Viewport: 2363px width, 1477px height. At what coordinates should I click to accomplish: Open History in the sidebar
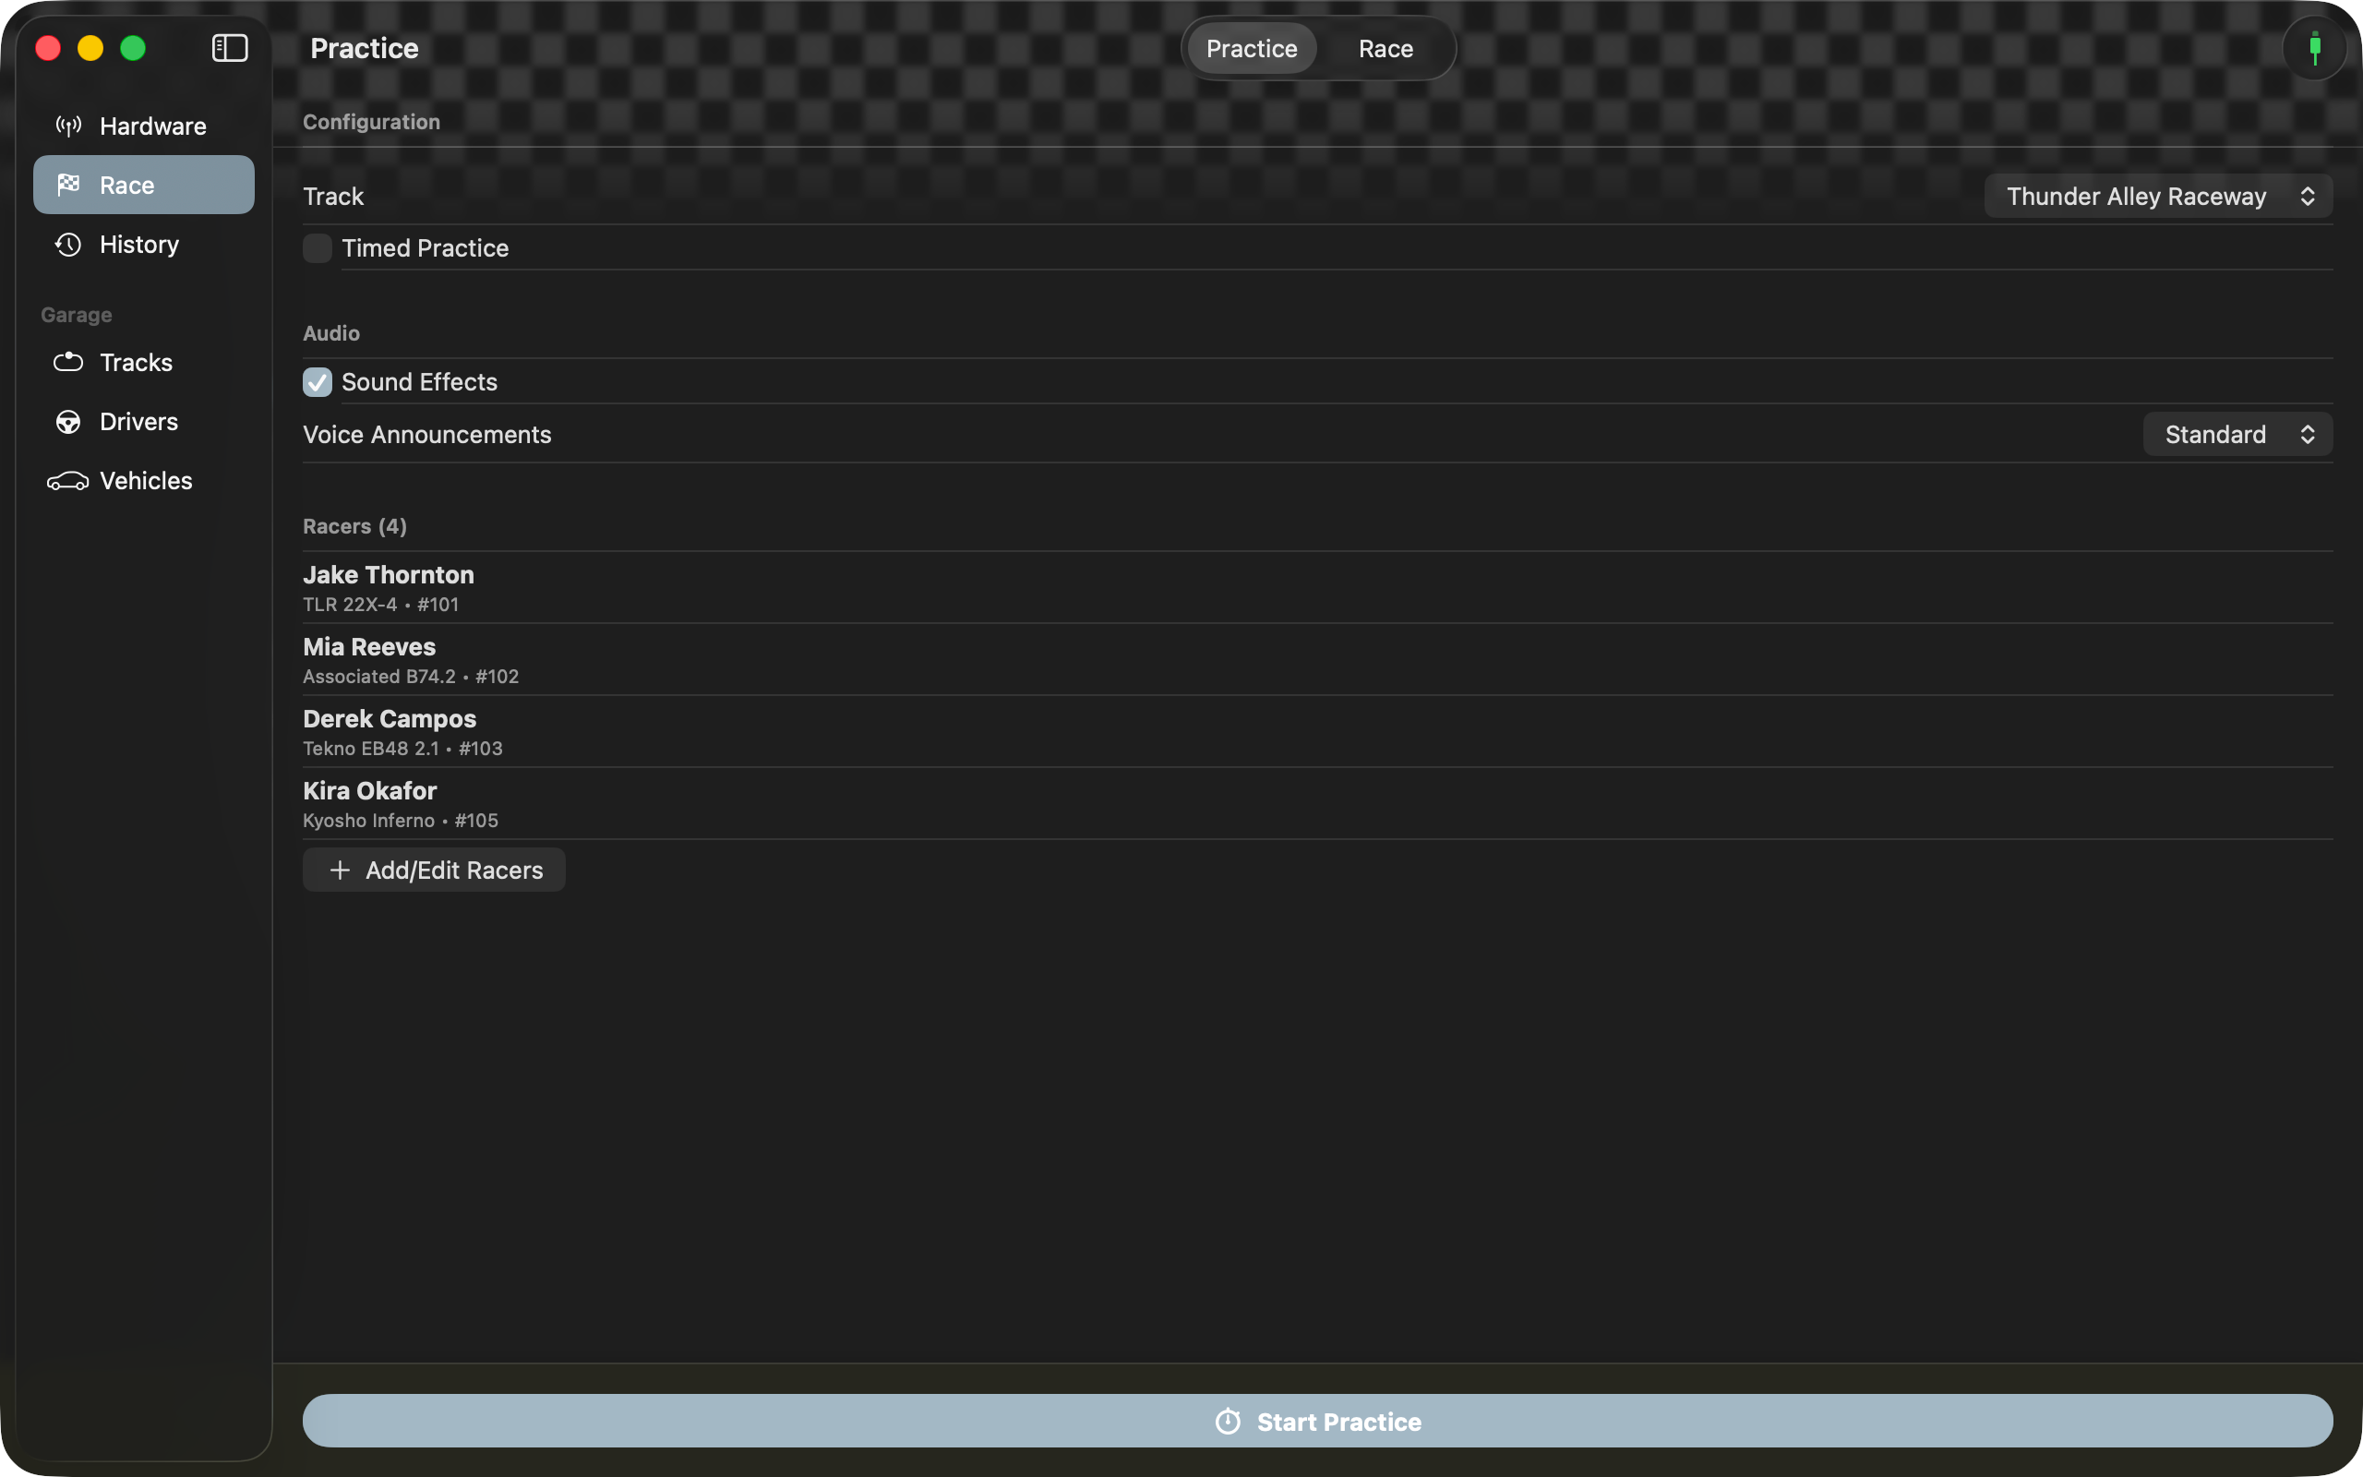click(144, 245)
